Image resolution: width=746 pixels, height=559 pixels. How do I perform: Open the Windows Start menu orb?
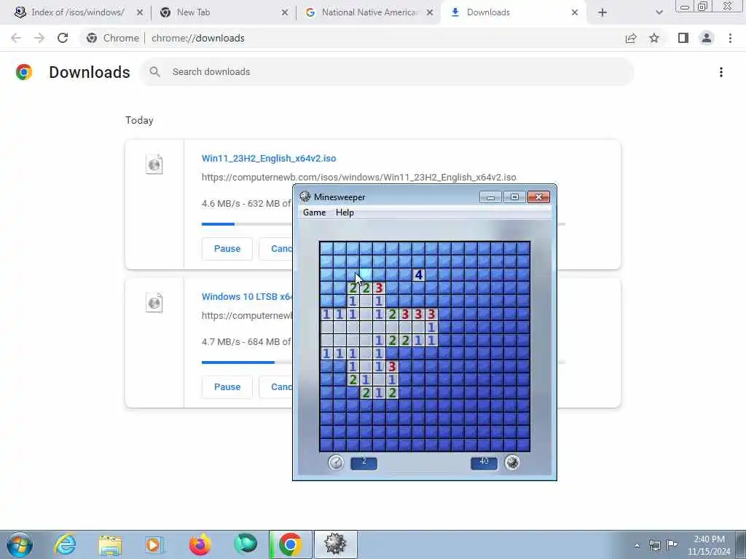pyautogui.click(x=20, y=544)
